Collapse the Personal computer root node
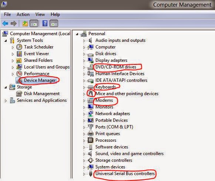The image size is (215, 181). click(77, 34)
